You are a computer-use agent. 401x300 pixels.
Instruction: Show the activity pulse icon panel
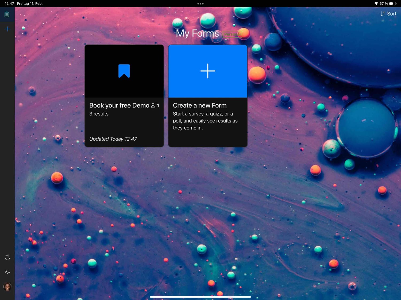7,272
